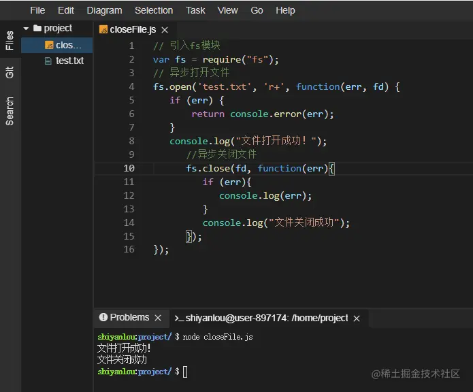
Task: Switch to the closeFile.js editor tab
Action: pos(133,29)
